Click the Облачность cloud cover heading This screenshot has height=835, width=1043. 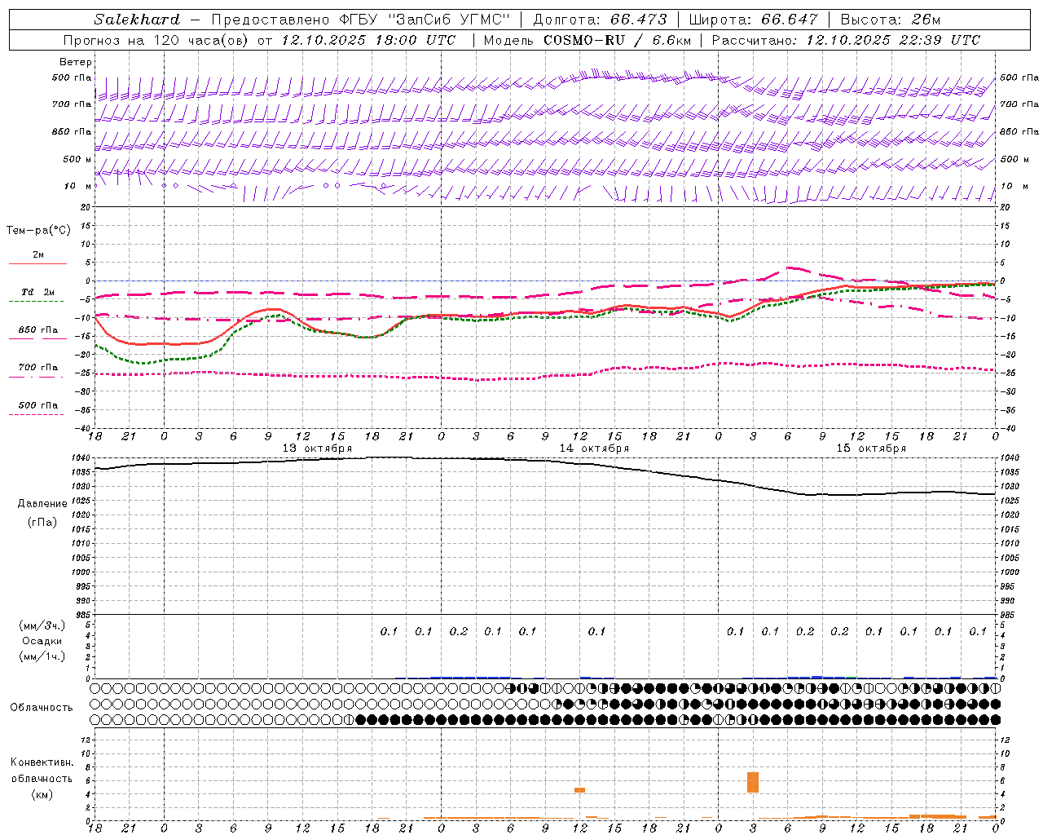tap(42, 708)
